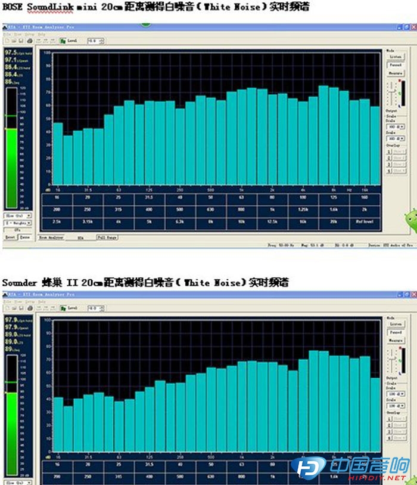Click the New file icon in top window
This screenshot has height=485, width=417.
coord(6,41)
